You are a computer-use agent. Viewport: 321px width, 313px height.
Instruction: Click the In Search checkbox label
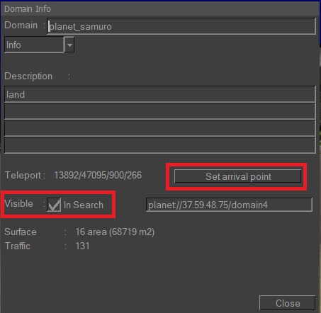(84, 205)
